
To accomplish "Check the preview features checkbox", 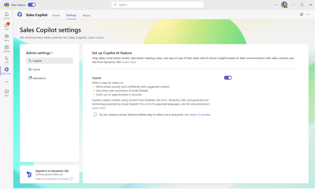I will pos(95,115).
